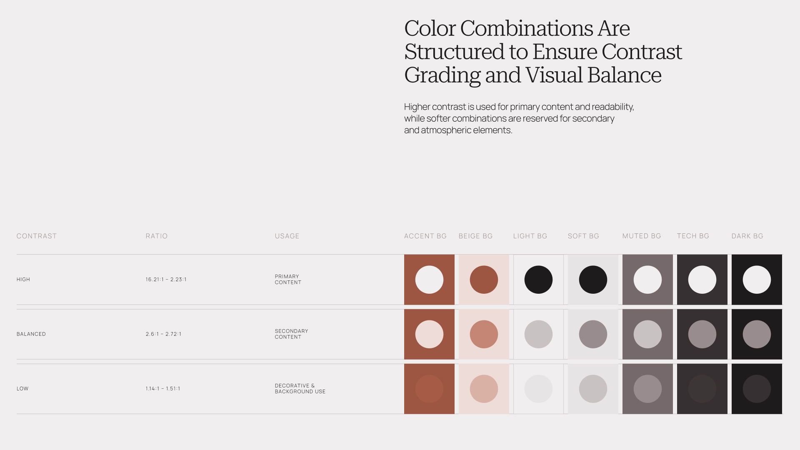Click the ratio value 2.6:1 – 2.72:1

164,334
